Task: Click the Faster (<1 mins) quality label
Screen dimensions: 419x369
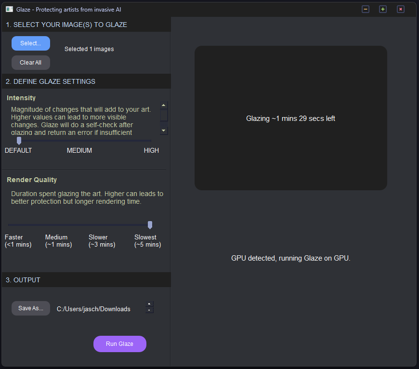Action: 18,241
